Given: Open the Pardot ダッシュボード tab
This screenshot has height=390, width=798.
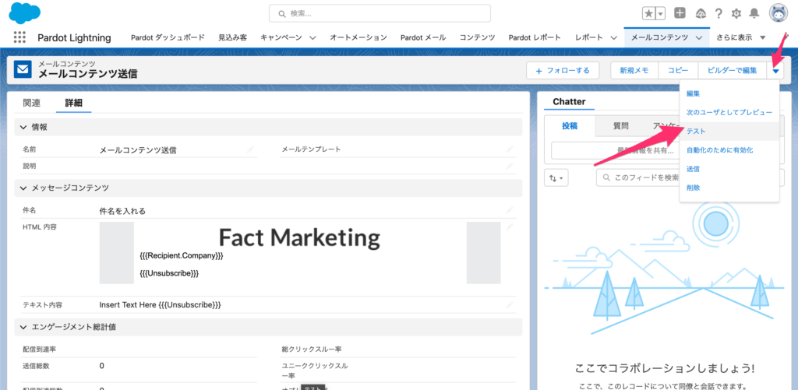Looking at the screenshot, I should click(168, 37).
